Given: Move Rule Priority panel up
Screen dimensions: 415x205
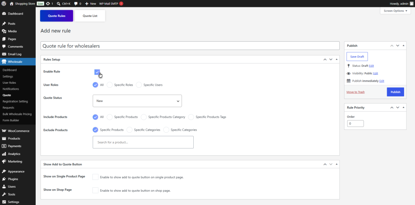Looking at the screenshot, I should click(392, 108).
